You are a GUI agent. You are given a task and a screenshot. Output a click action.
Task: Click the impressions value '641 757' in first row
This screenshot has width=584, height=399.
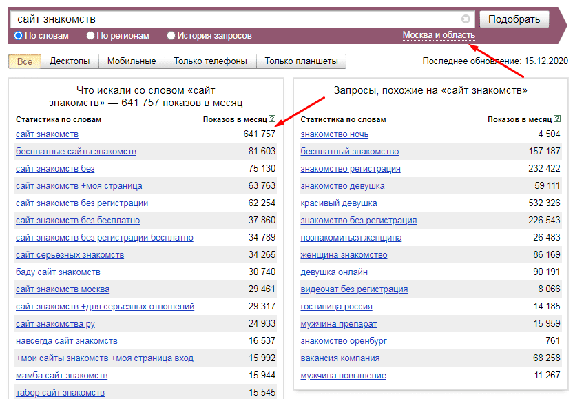[x=259, y=134]
